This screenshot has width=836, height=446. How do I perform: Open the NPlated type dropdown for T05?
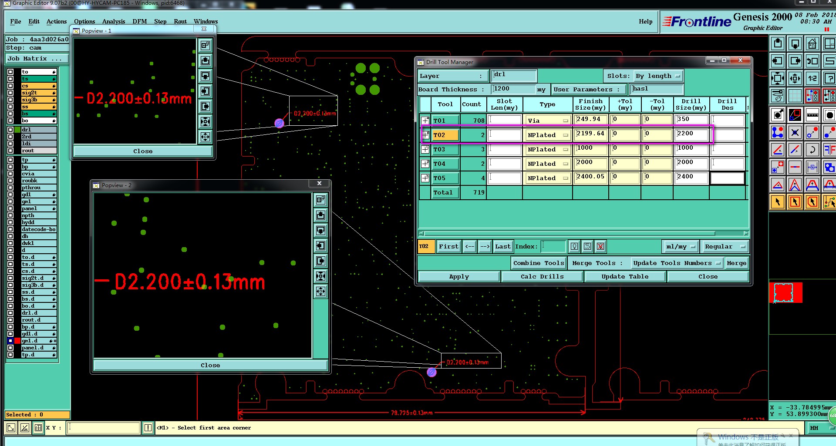[x=548, y=178]
